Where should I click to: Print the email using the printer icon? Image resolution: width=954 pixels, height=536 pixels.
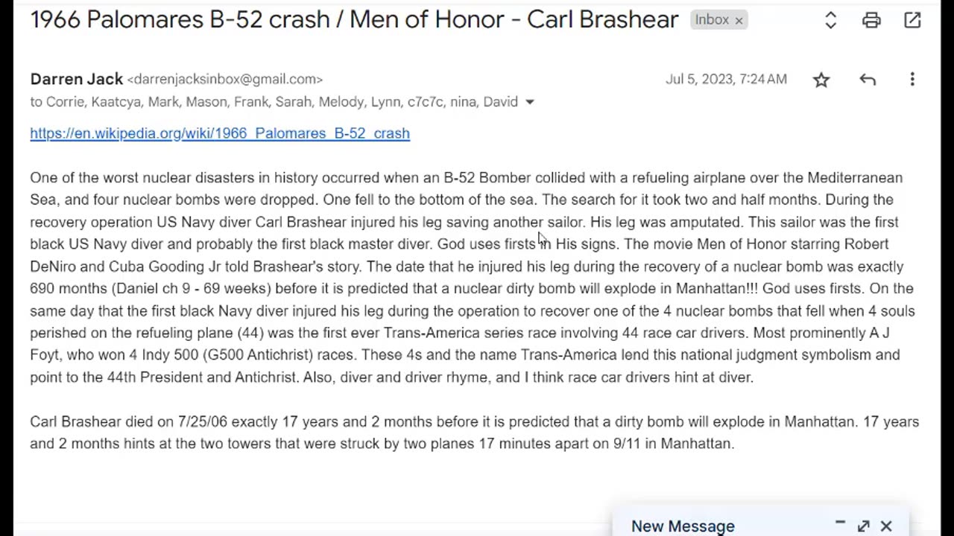pyautogui.click(x=871, y=21)
